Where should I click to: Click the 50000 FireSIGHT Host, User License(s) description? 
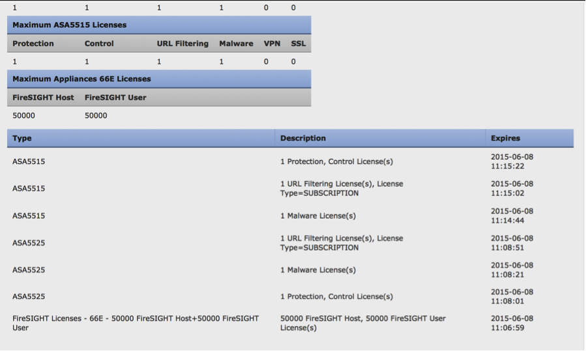point(363,323)
